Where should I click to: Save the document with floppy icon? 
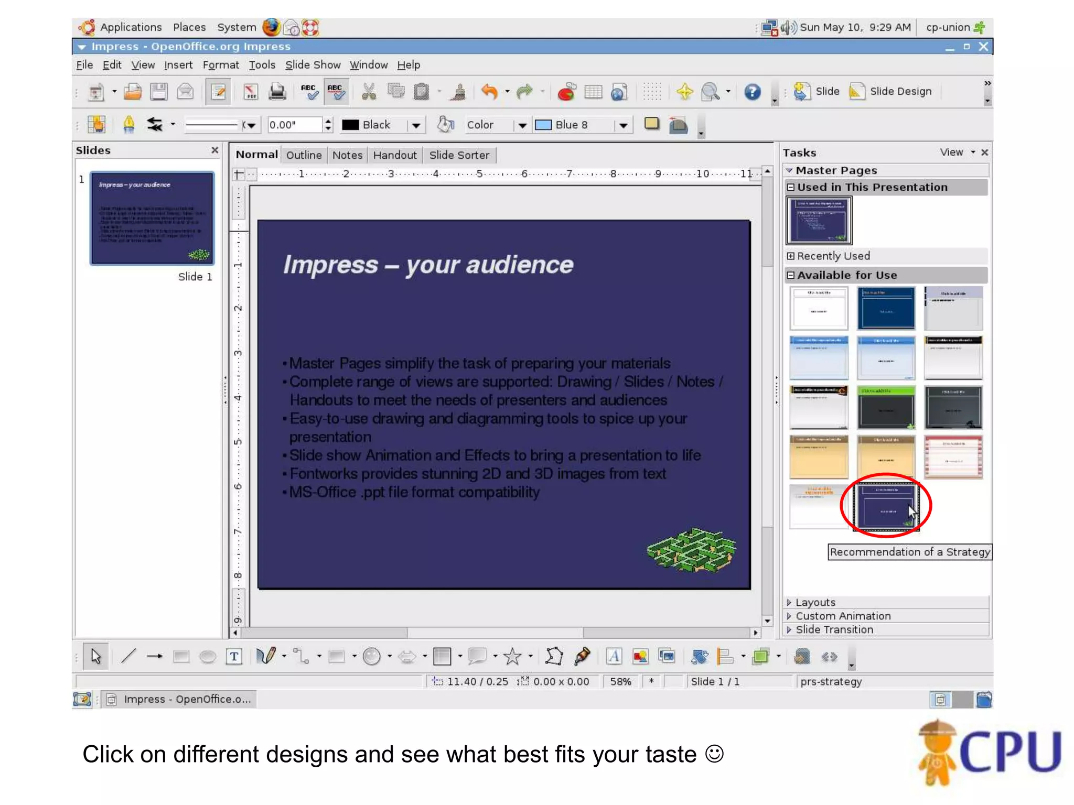158,92
